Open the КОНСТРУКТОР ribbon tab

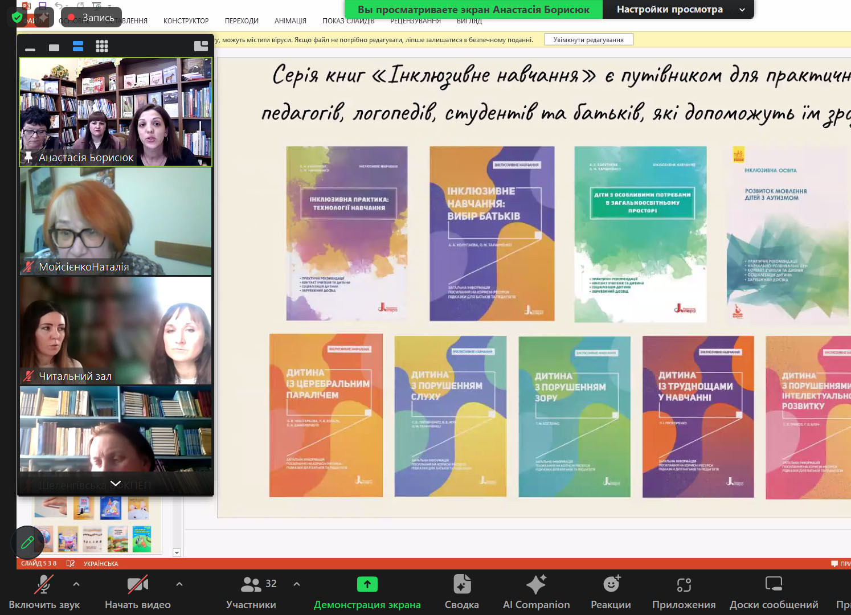[x=186, y=21]
